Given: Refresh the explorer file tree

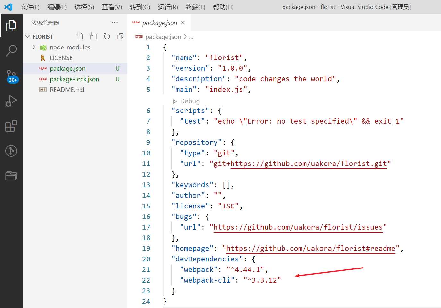Looking at the screenshot, I should [107, 36].
